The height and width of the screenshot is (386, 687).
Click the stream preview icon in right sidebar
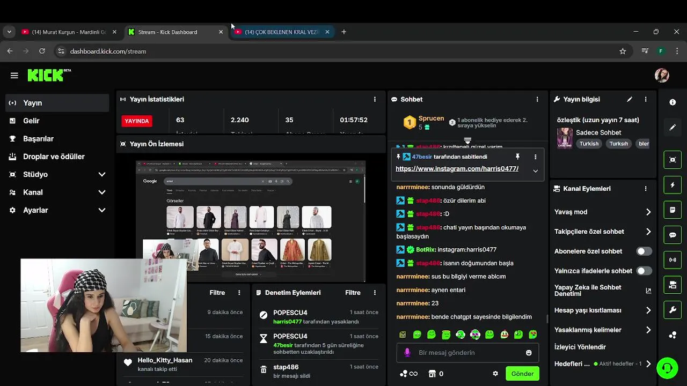coord(673,160)
